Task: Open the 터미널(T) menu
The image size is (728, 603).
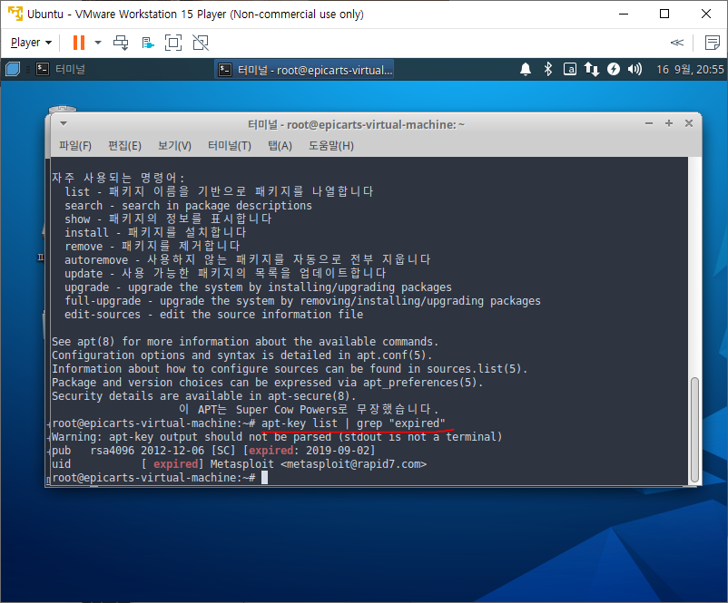Action: pos(230,146)
